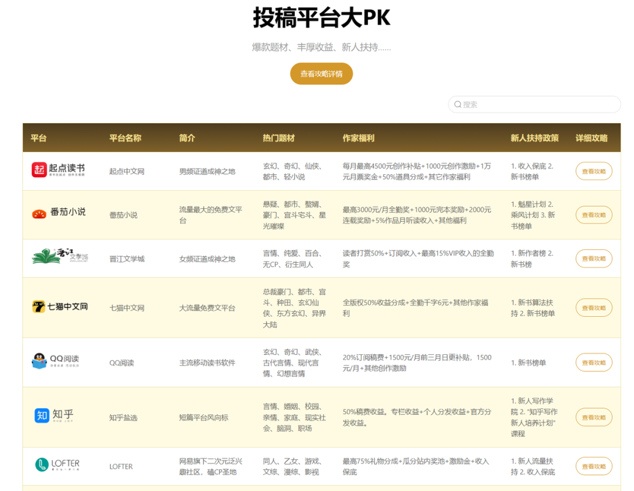The image size is (634, 491).
Task: Click 50%稿费收益 benefits cell
Action: coord(417,418)
